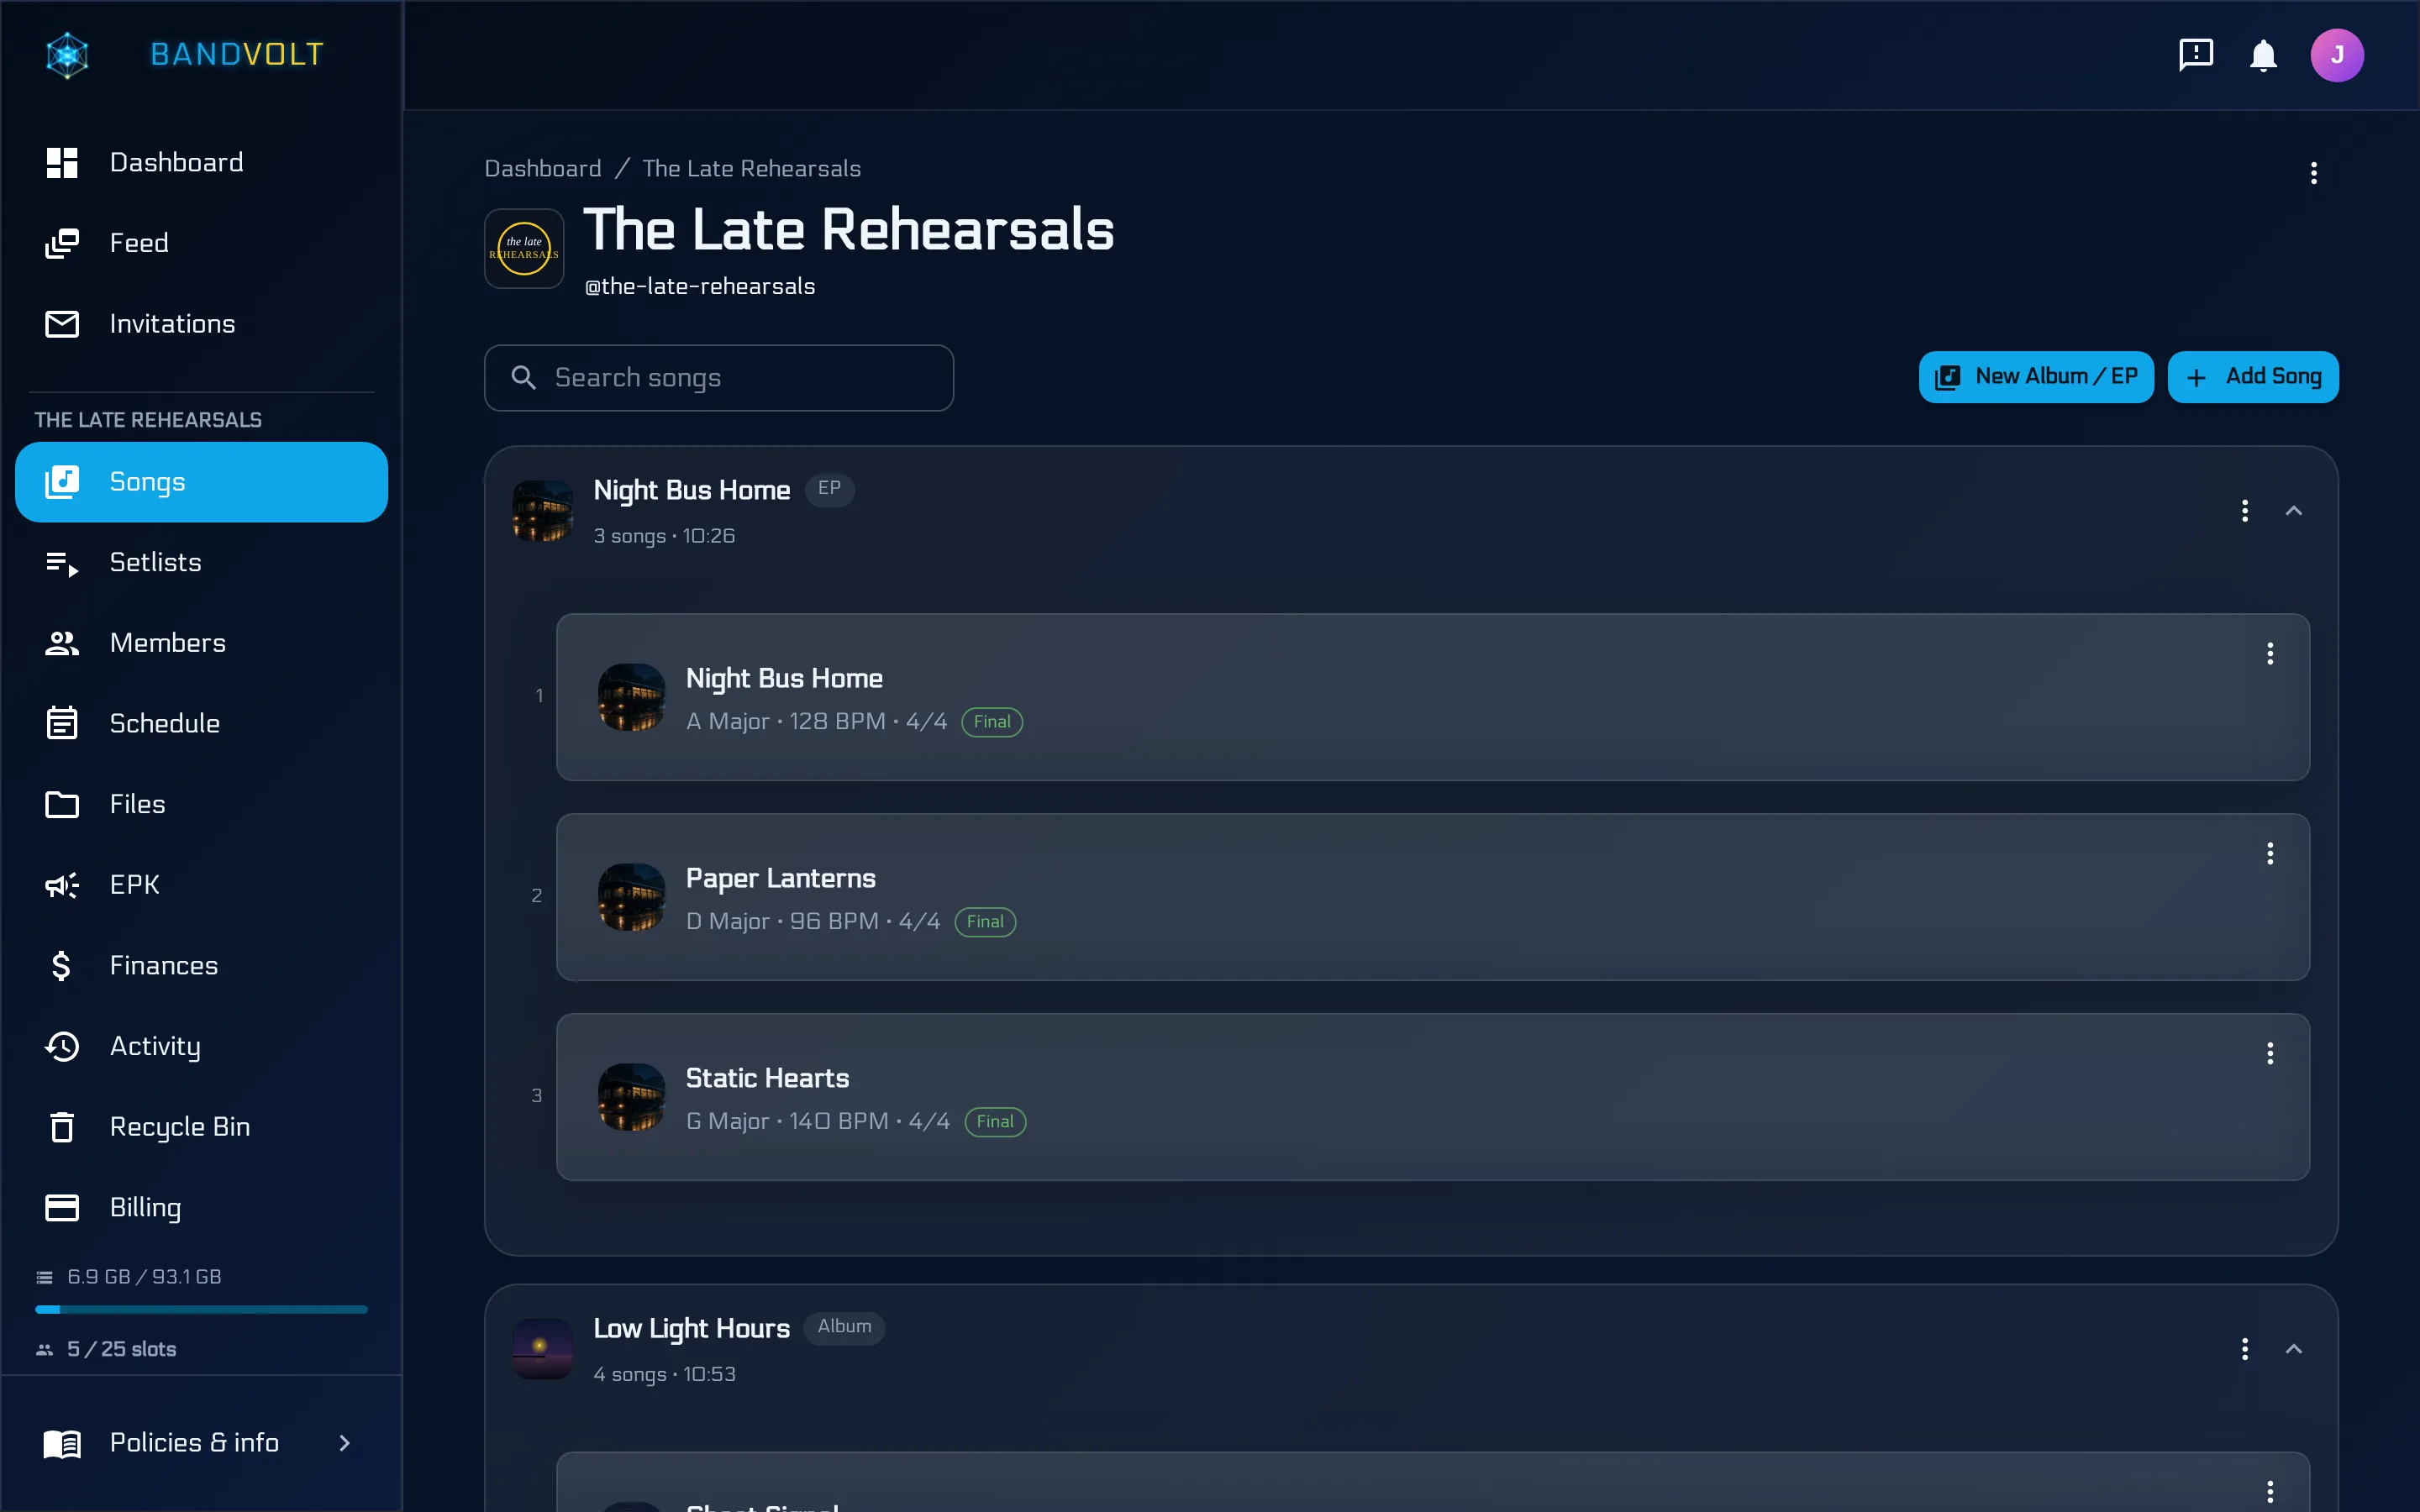Open options for Paper Lanterns song
Image resolution: width=2420 pixels, height=1512 pixels.
[2270, 854]
